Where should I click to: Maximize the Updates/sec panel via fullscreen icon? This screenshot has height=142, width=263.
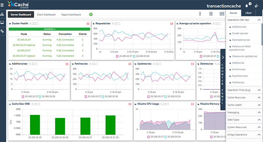tap(160, 64)
